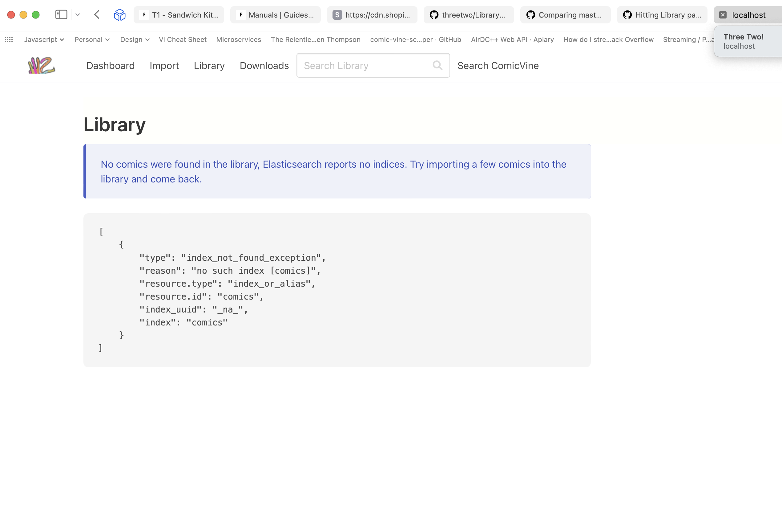Expand the Design bookmarks folder
Image resolution: width=782 pixels, height=519 pixels.
(135, 39)
